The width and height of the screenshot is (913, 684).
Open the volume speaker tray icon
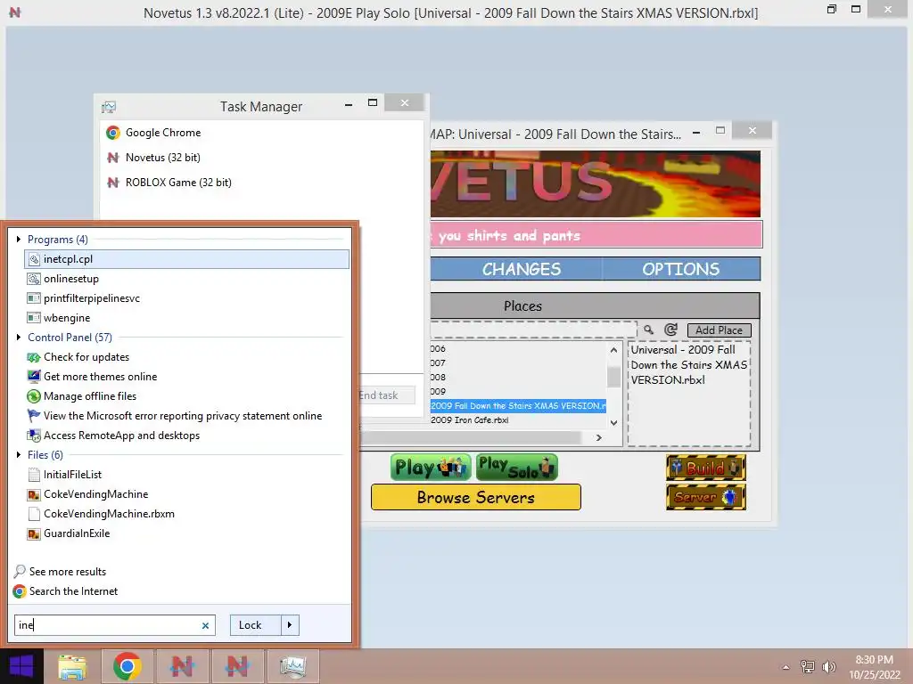(x=828, y=666)
